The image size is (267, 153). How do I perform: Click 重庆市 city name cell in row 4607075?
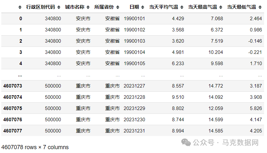(x=83, y=108)
